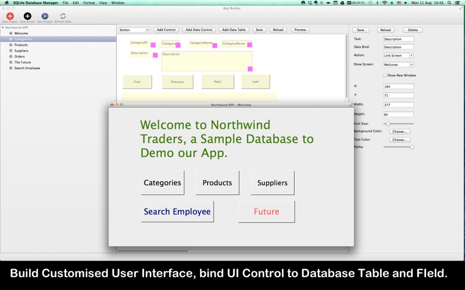
Task: Click the Wi-Fi status icon
Action: click(x=385, y=3)
